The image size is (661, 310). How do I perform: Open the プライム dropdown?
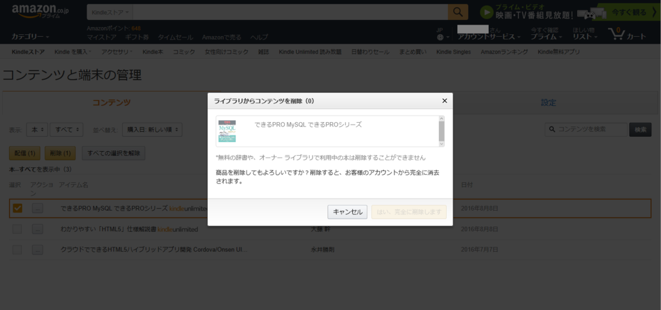click(x=546, y=37)
